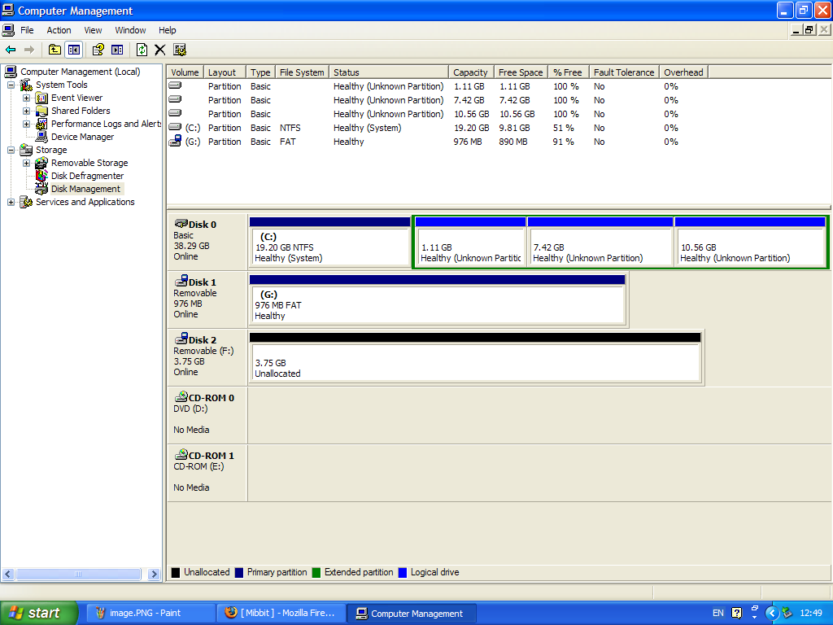Expand hidden system tray icons arrow

(x=772, y=613)
